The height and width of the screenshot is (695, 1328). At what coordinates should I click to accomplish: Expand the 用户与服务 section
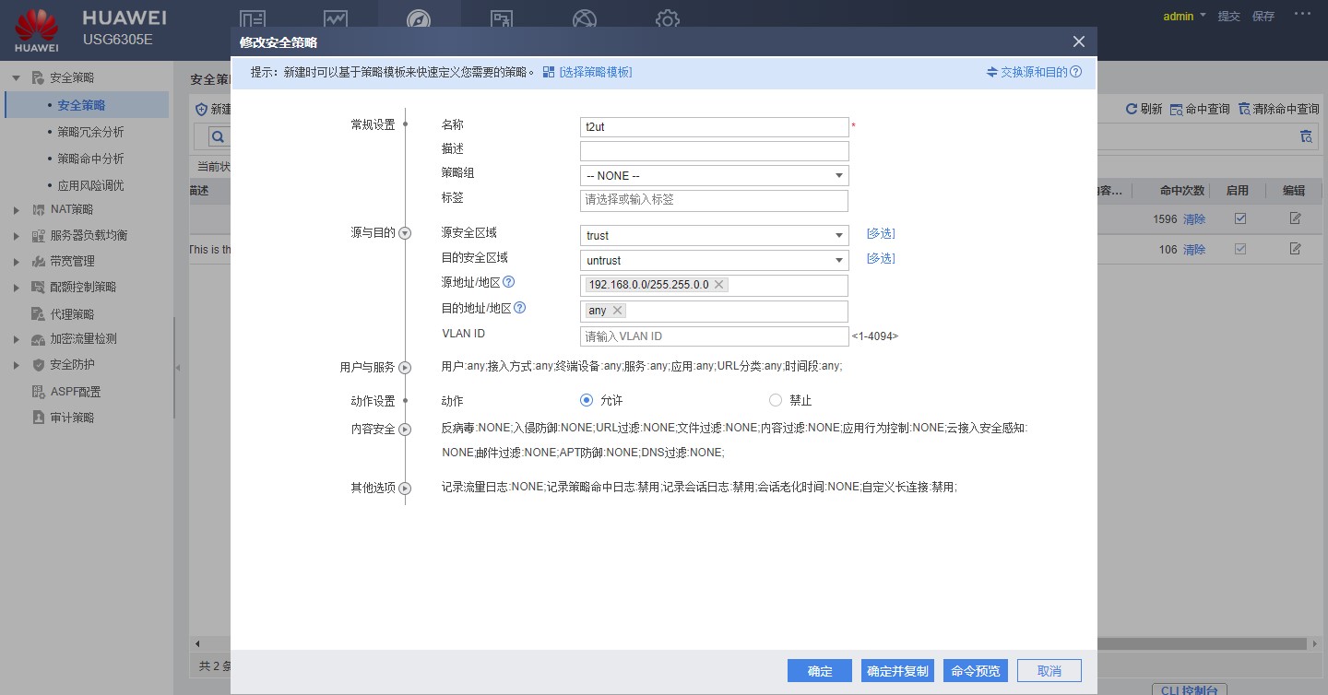point(404,368)
